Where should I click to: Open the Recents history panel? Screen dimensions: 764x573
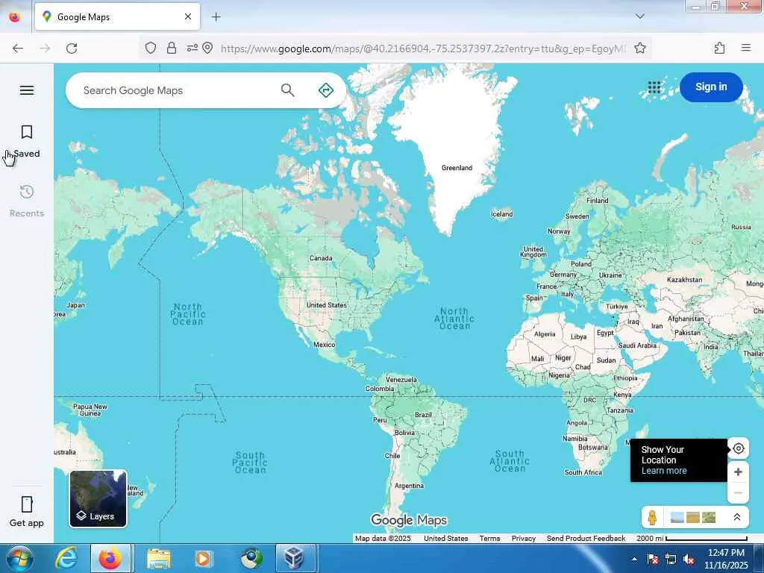point(27,201)
